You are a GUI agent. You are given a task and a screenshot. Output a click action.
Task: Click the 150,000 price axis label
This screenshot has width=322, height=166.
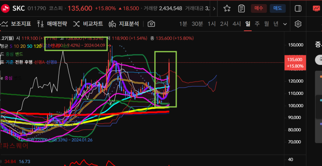296,45
